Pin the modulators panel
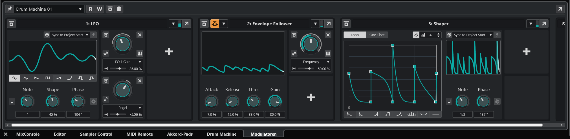 click(10, 9)
